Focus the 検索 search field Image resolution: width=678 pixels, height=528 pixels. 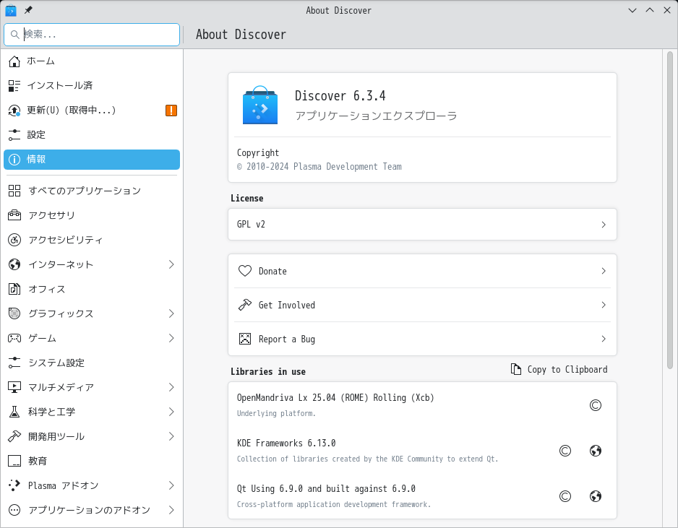(x=92, y=35)
